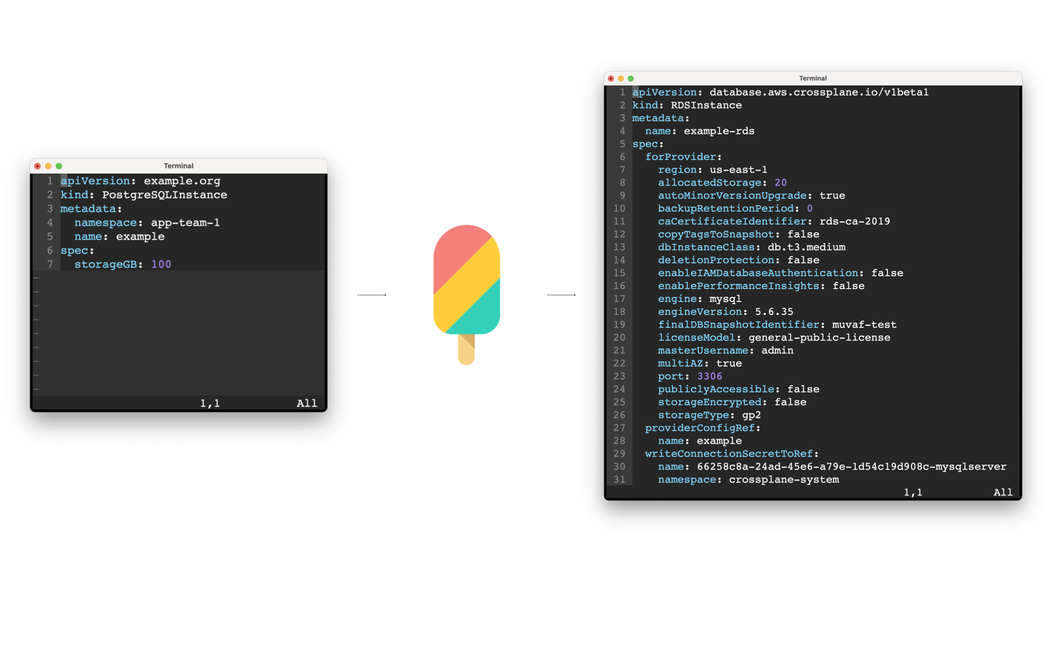Click cursor position '1,1' in right terminal
Viewport: 1050px width, 656px height.
click(x=913, y=493)
